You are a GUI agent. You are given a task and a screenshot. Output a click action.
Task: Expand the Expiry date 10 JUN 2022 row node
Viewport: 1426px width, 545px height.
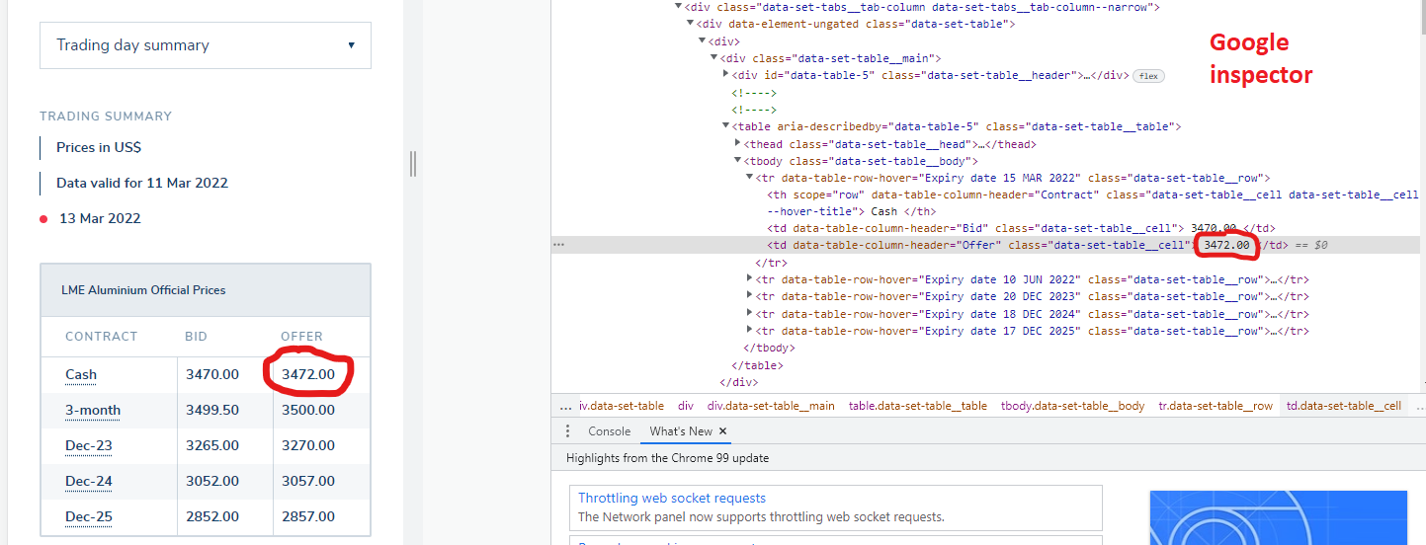pyautogui.click(x=750, y=279)
